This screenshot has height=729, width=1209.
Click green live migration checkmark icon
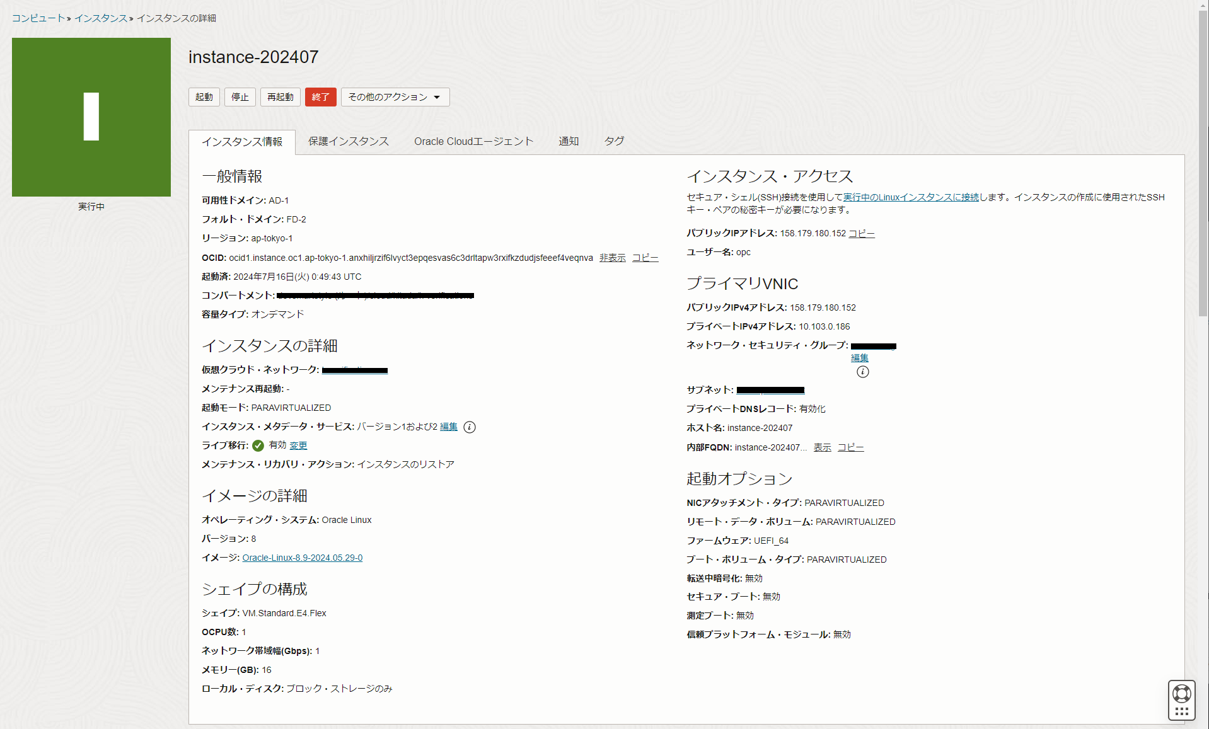point(258,445)
